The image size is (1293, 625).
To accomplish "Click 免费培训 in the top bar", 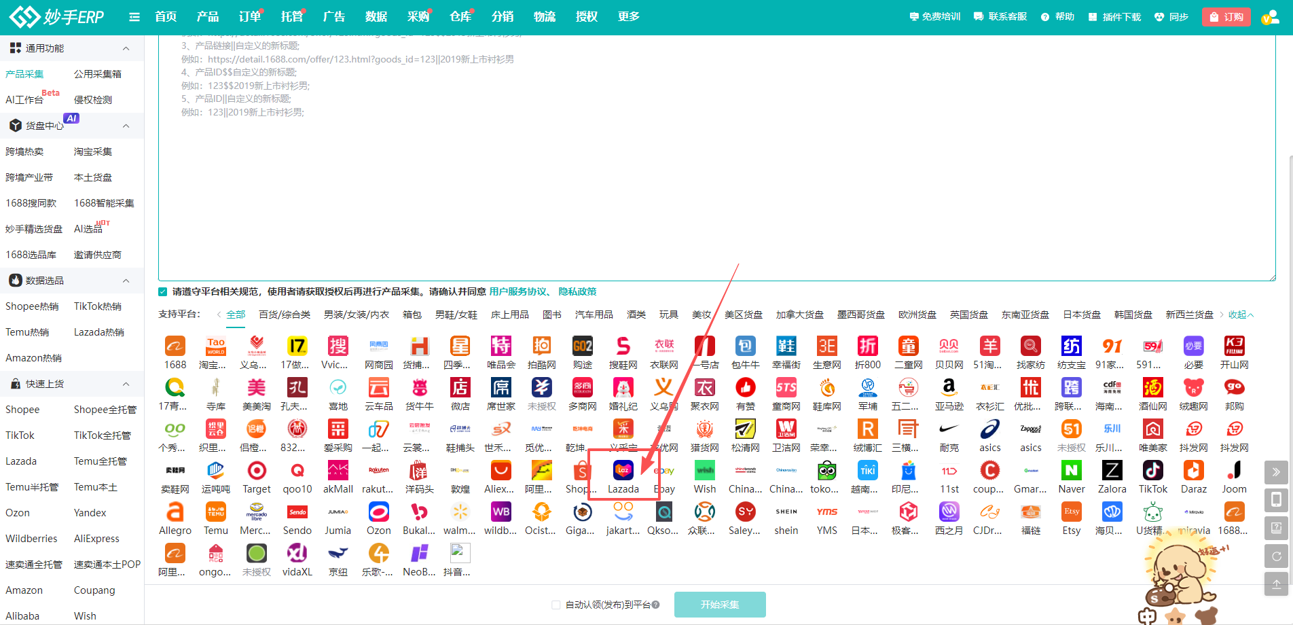I will (x=935, y=17).
